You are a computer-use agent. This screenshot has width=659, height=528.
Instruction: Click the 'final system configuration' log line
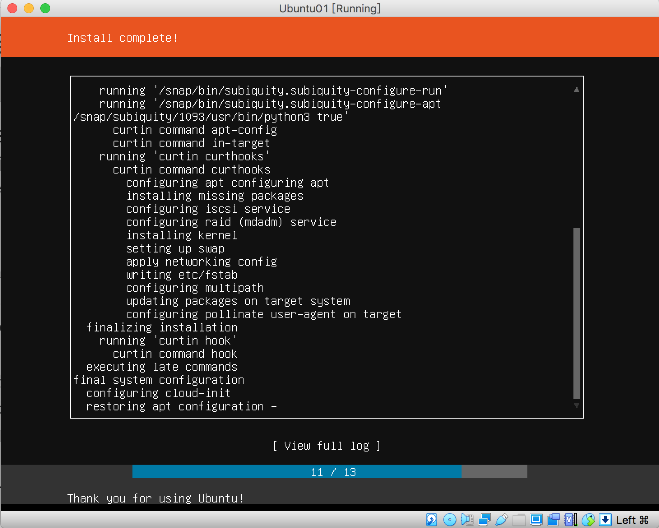159,380
